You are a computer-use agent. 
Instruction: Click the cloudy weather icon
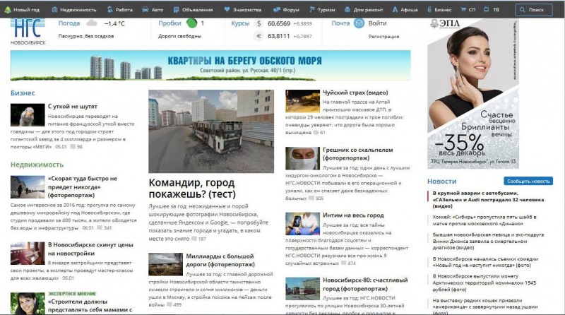click(91, 23)
